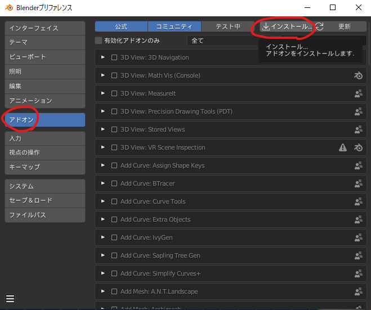Viewport: 371px width, 310px height.
Task: Click community icon on Assign Shape Keys row
Action: 358,165
